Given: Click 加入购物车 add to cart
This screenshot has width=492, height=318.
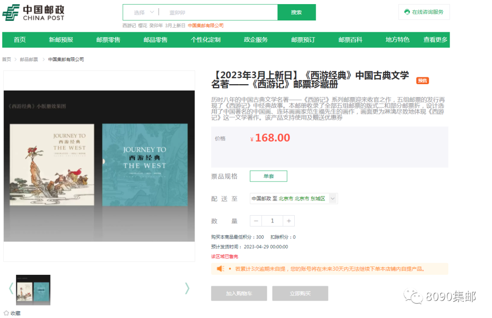Looking at the screenshot, I should pos(239,293).
